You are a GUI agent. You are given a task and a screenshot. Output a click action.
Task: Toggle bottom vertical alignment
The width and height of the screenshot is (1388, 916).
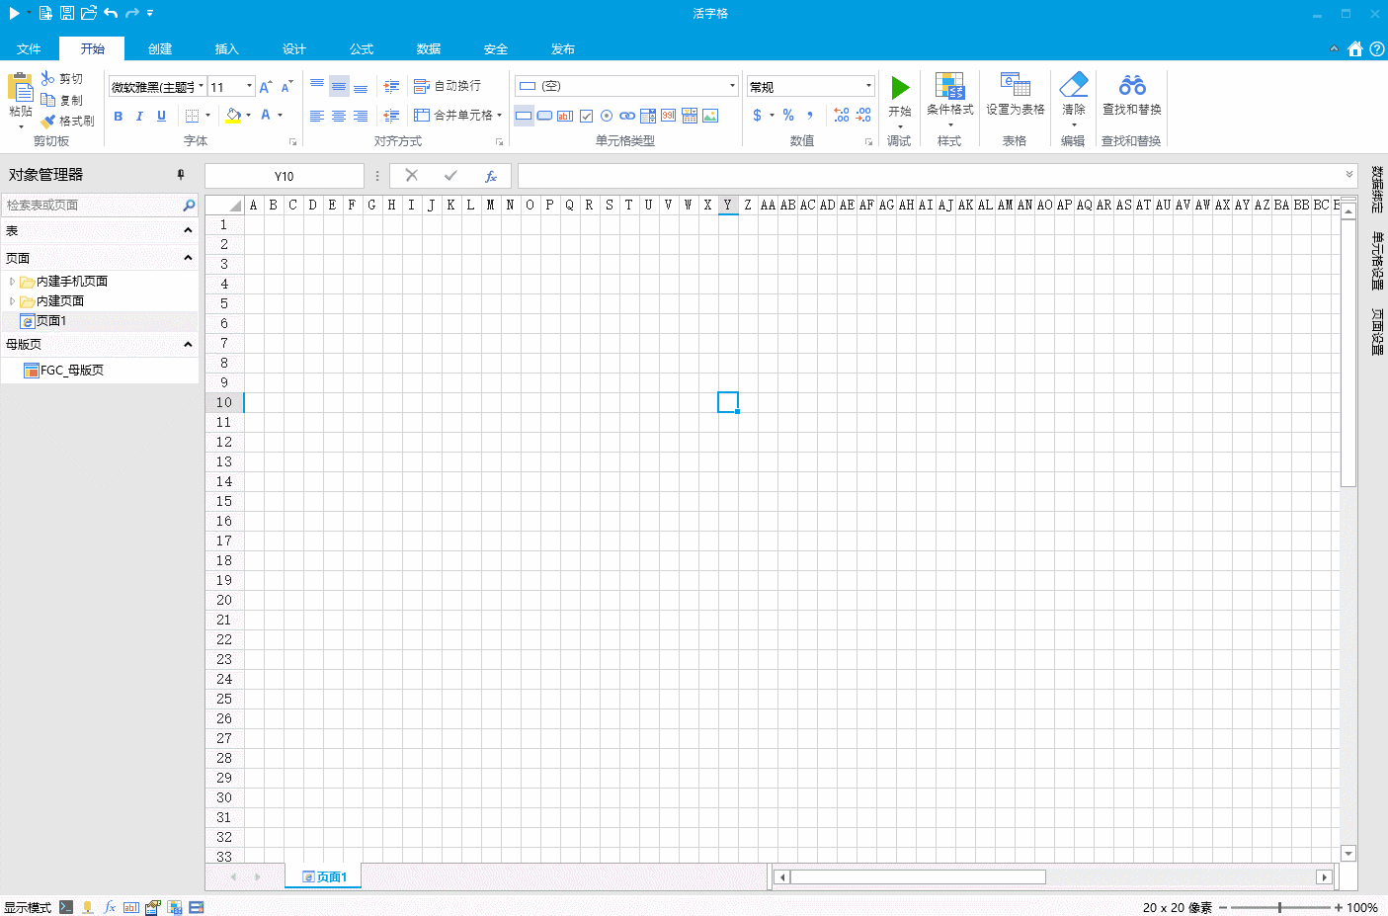pyautogui.click(x=361, y=87)
